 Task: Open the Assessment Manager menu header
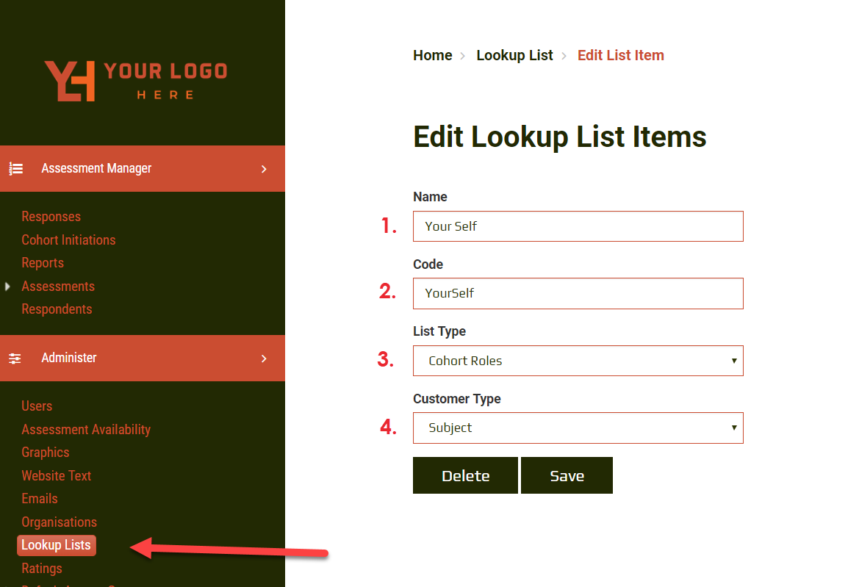tap(143, 169)
